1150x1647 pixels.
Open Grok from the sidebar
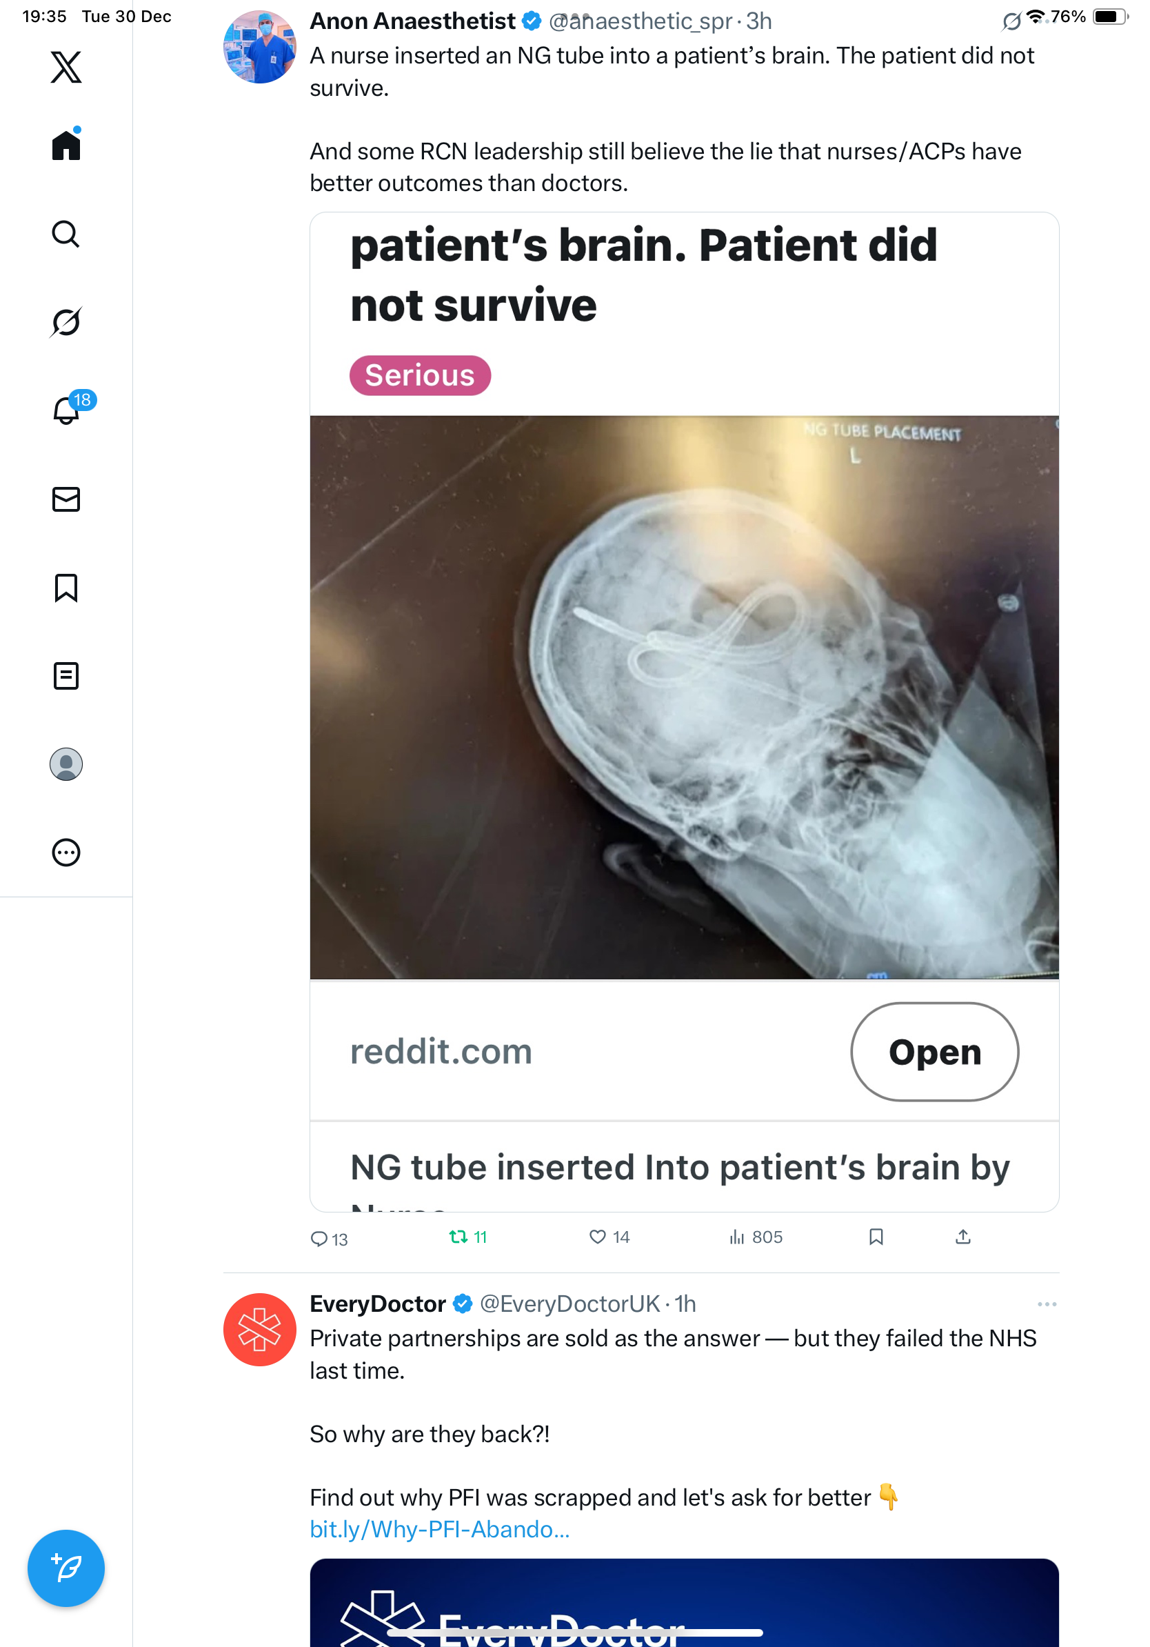(x=66, y=321)
